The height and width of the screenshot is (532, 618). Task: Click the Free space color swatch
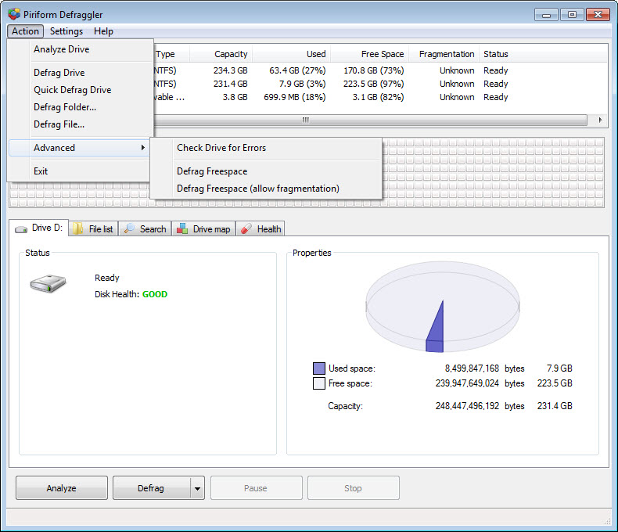coord(319,383)
